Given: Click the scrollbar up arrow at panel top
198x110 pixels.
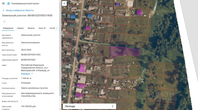Looking at the screenshot, I should (60, 1).
